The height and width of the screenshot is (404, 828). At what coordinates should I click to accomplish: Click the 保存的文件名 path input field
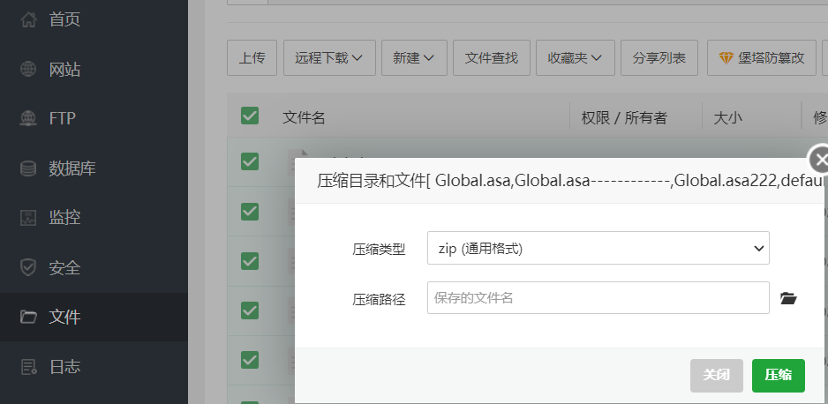[598, 298]
